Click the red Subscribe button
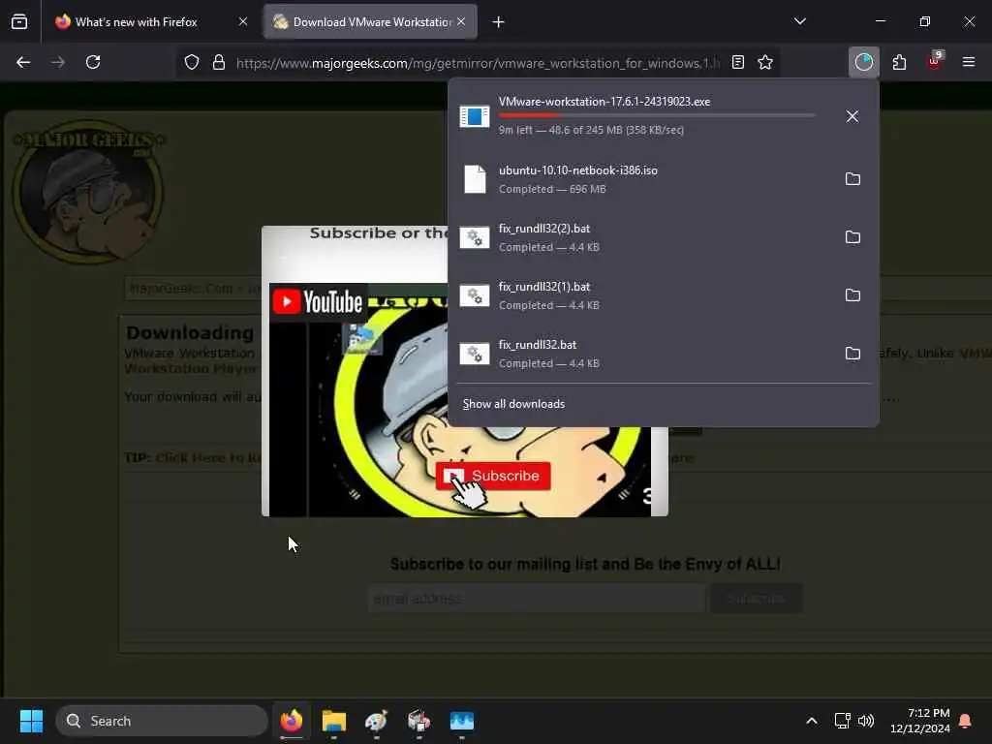This screenshot has width=992, height=744. 493,476
